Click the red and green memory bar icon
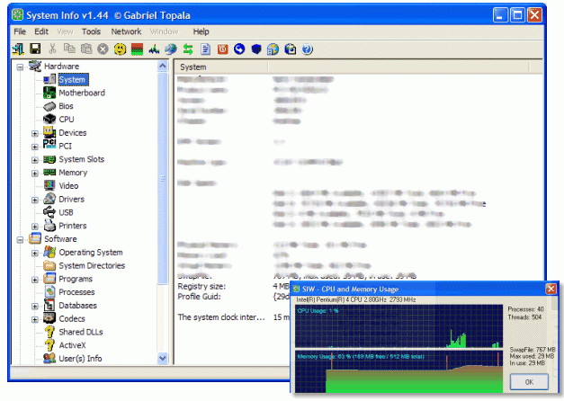564x401 pixels. coord(137,49)
